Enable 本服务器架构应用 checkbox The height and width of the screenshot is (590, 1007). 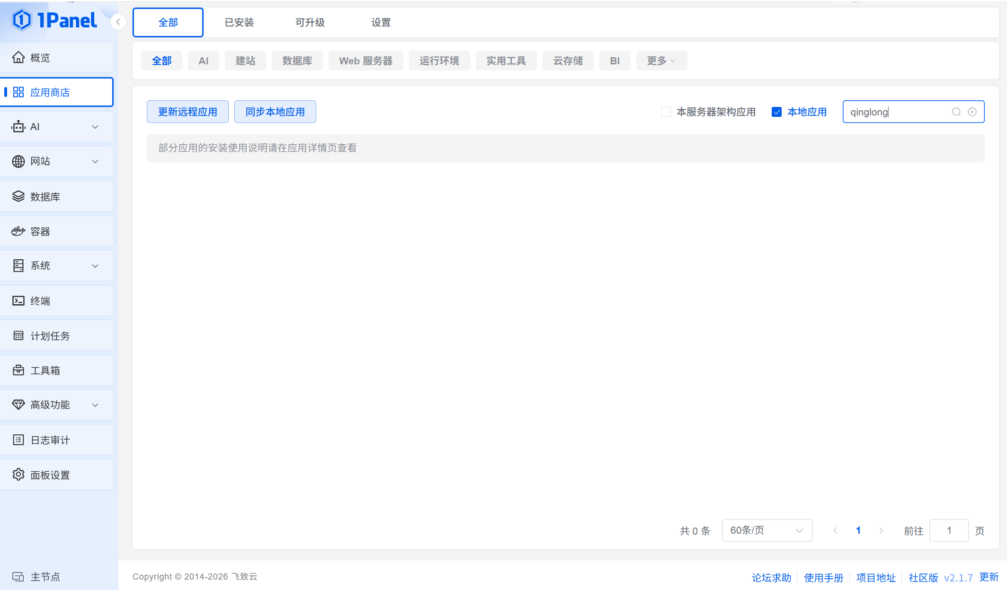click(x=666, y=112)
